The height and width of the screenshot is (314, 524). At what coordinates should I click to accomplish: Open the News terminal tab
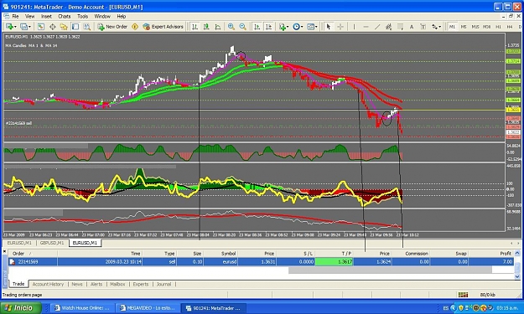(77, 285)
